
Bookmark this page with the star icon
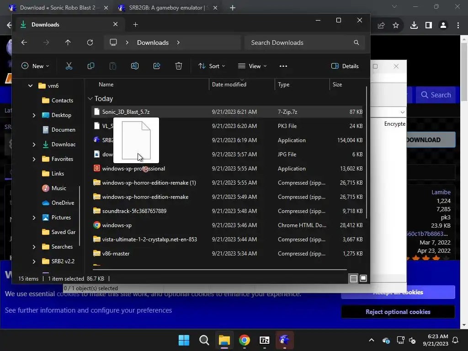(x=396, y=26)
